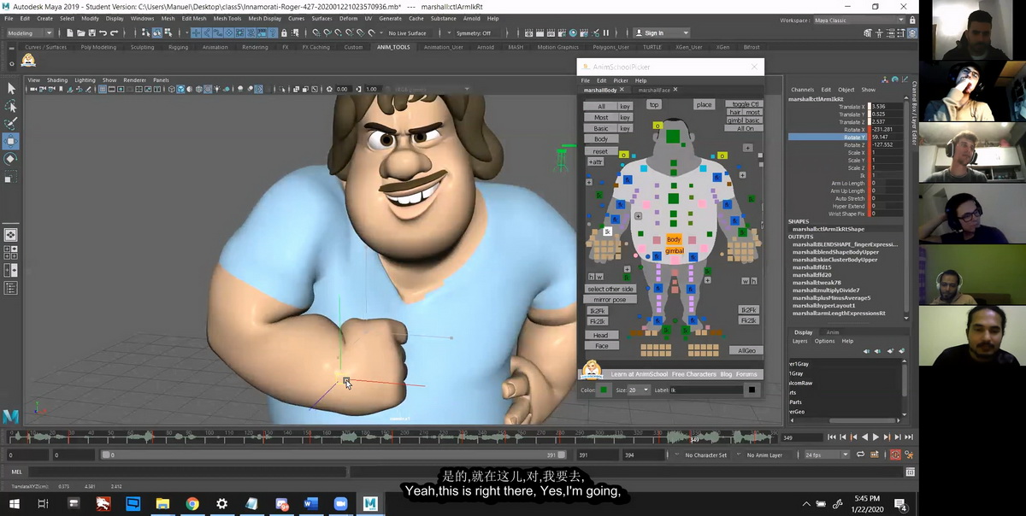Click the Open Scene folder icon
The width and height of the screenshot is (1026, 516).
tap(80, 33)
